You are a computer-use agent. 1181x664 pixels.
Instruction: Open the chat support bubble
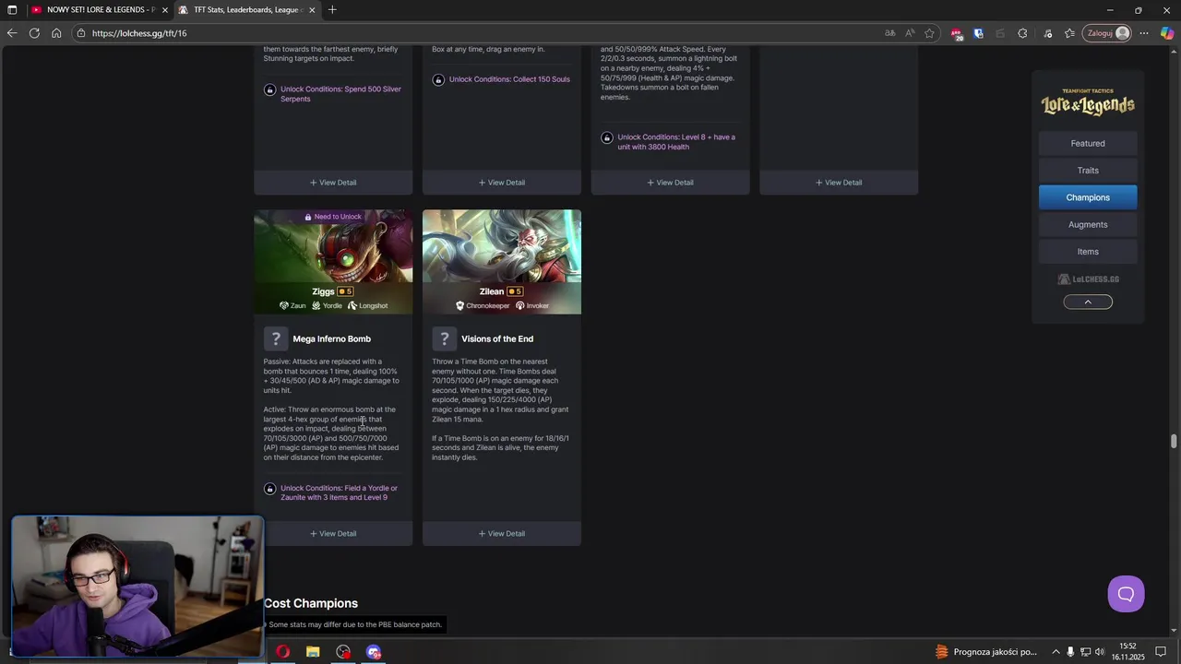pyautogui.click(x=1126, y=594)
